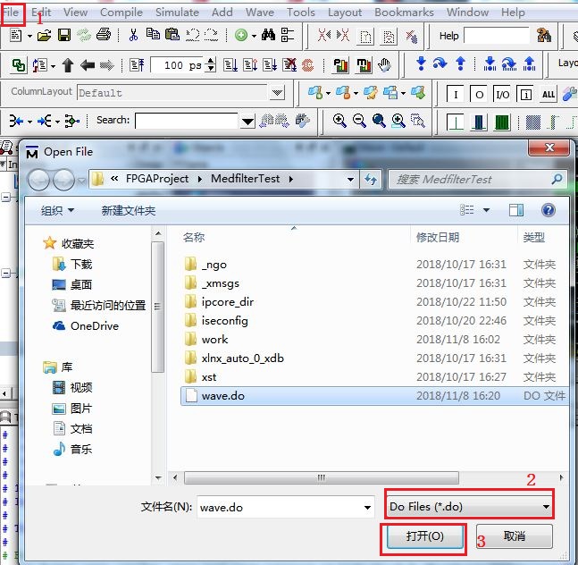Open the 组织 dropdown menu

(57, 210)
